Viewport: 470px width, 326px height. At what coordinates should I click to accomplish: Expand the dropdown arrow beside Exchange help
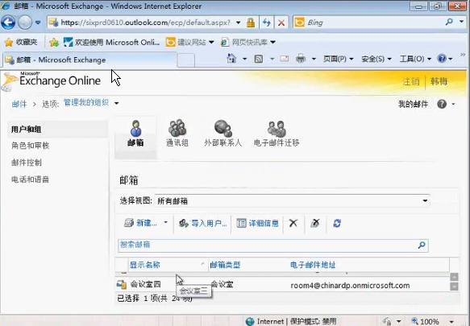[x=453, y=104]
